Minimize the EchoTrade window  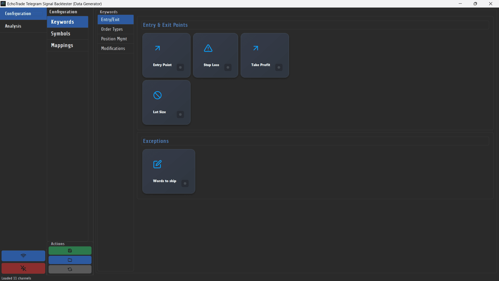tap(460, 4)
